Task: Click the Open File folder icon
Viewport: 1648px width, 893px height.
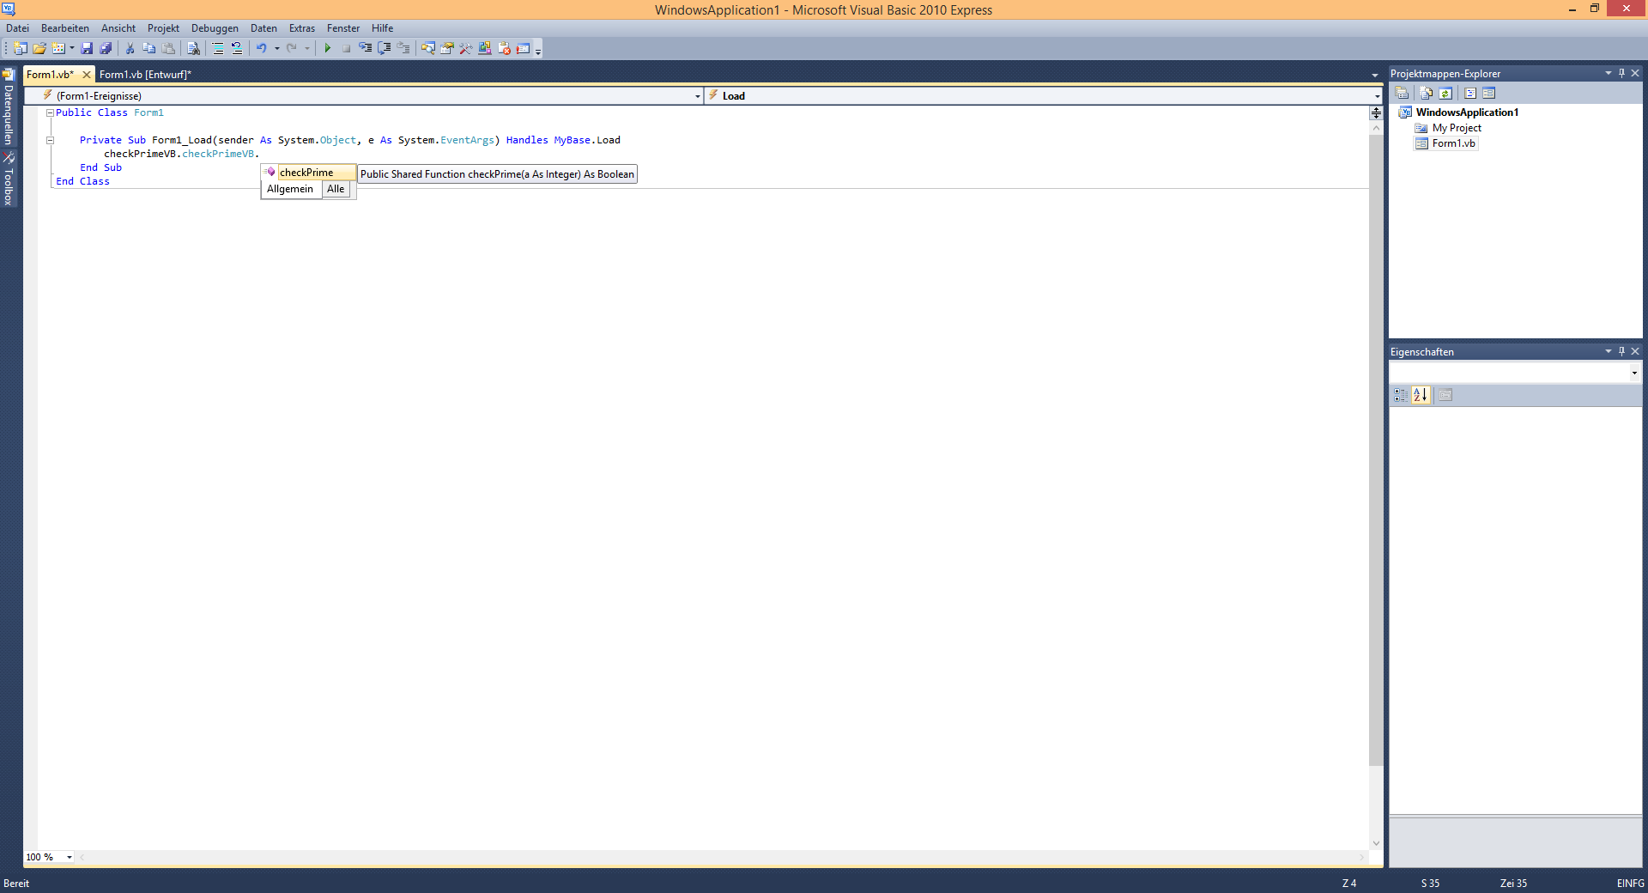Action: (x=39, y=48)
